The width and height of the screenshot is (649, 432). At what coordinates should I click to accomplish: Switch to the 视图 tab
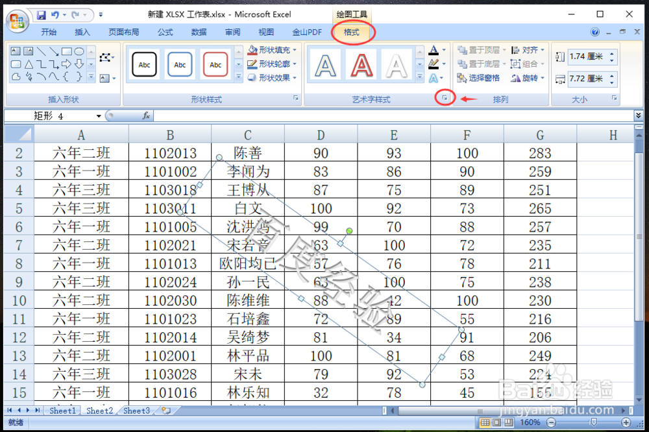[265, 32]
